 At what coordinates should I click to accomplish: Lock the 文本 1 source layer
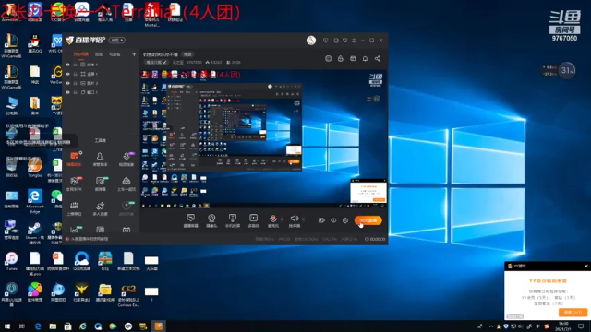click(76, 65)
